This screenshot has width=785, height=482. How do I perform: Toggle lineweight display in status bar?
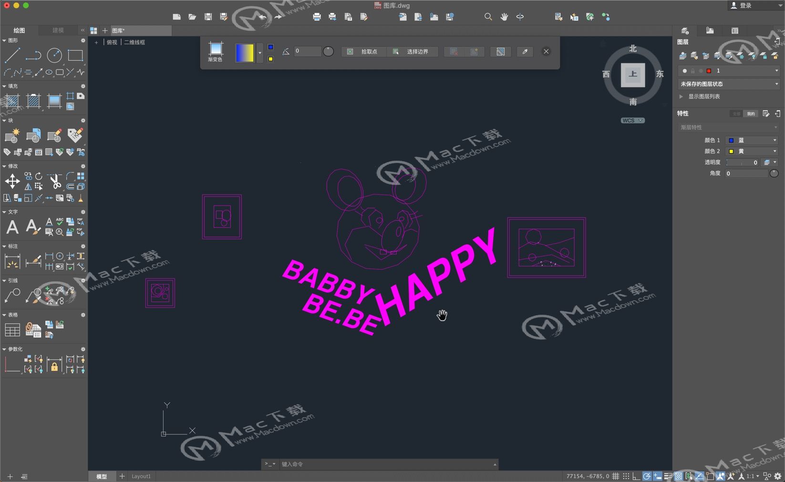tap(668, 476)
